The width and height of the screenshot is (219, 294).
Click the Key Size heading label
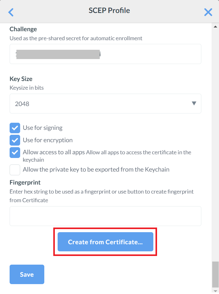21,79
